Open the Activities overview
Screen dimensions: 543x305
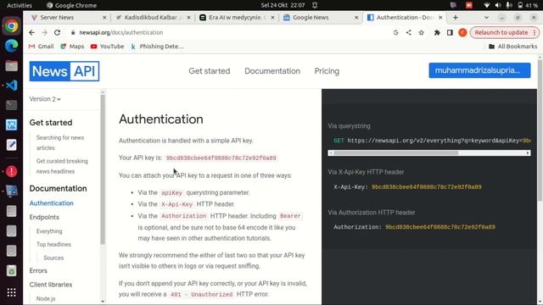[x=20, y=5]
